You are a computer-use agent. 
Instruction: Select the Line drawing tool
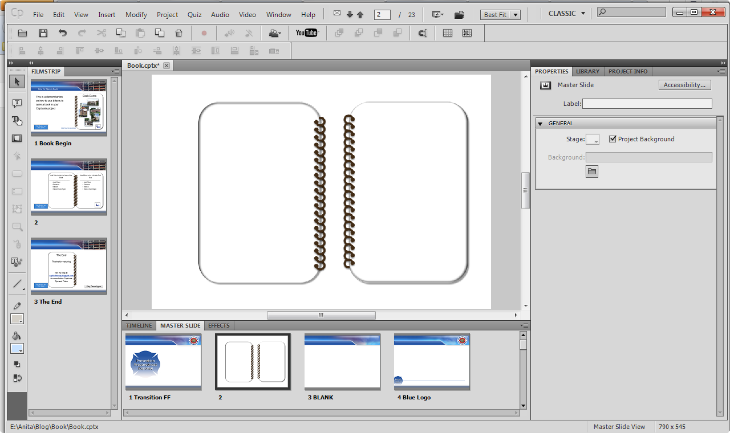click(x=17, y=284)
